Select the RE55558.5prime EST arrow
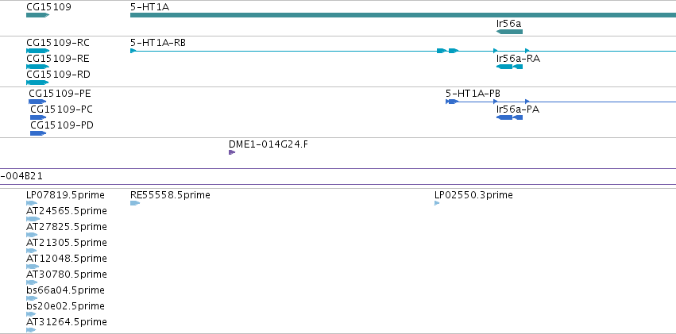 [135, 203]
